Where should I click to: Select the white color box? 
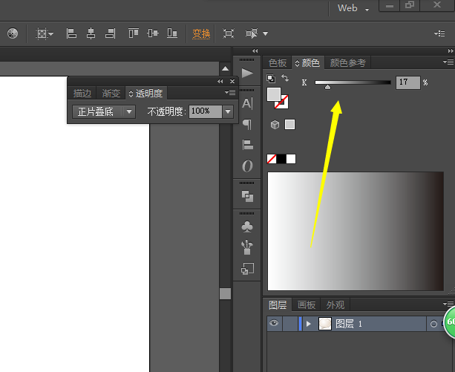[291, 159]
